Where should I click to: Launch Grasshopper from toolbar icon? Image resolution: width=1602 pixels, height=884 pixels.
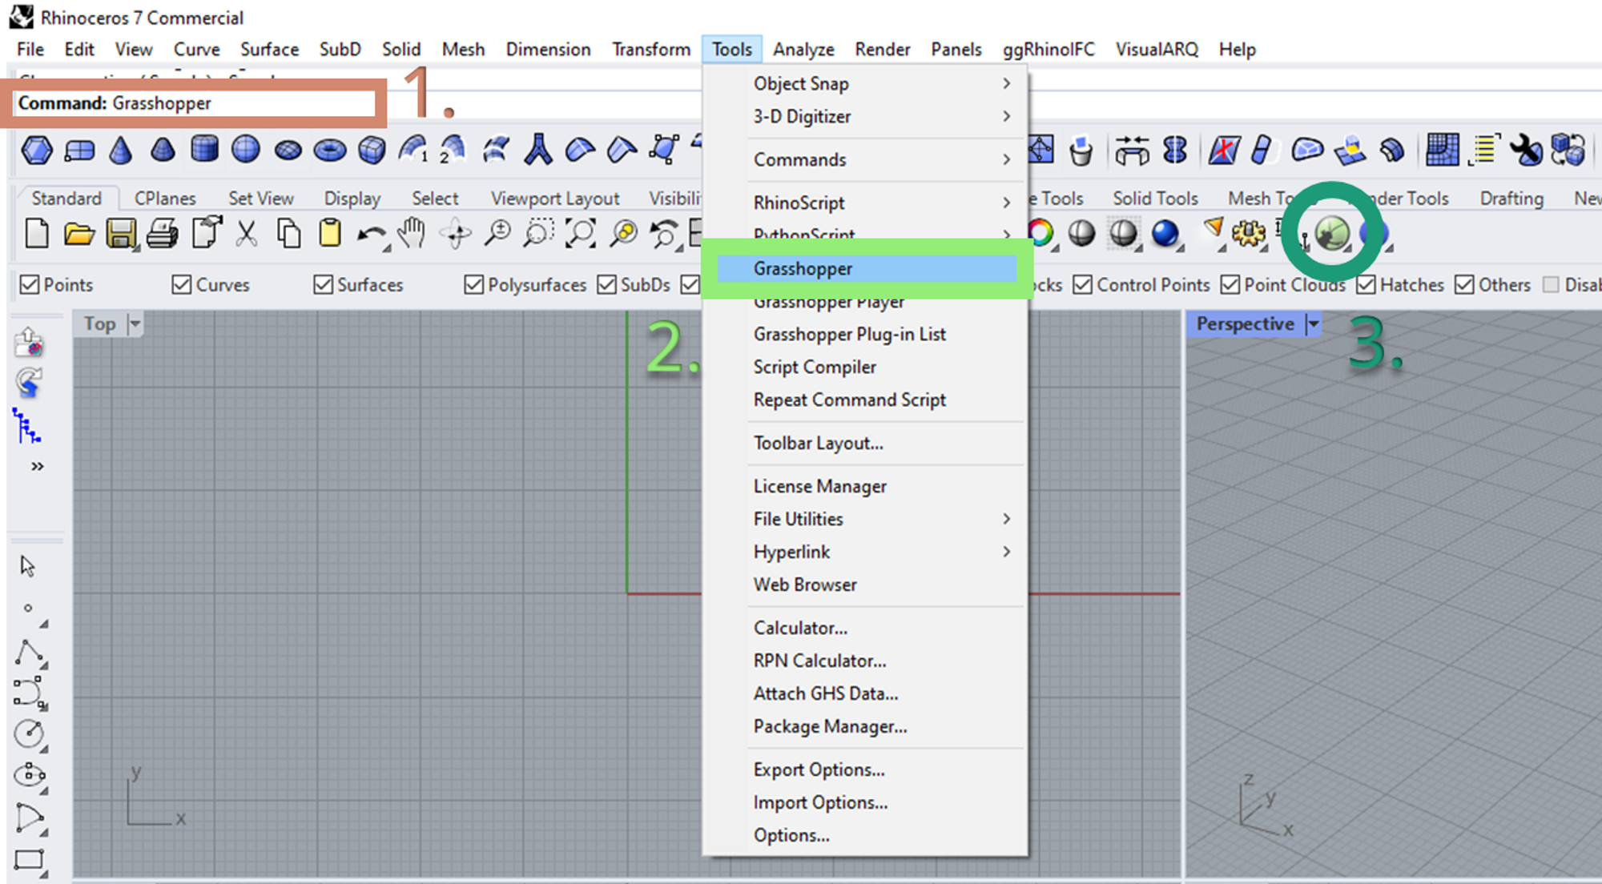1331,234
